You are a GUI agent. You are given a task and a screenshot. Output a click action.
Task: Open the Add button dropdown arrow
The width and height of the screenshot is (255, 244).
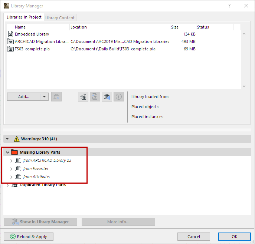[44, 97]
